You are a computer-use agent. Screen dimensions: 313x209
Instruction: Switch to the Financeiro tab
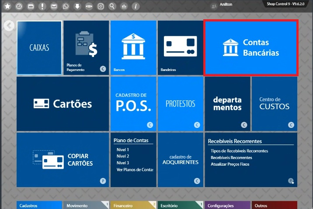tap(133, 205)
